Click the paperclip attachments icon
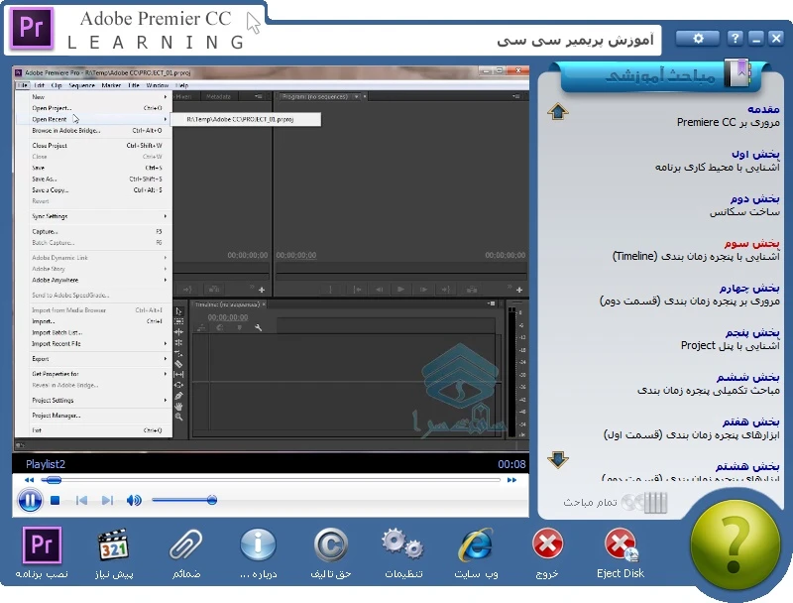 pos(185,545)
